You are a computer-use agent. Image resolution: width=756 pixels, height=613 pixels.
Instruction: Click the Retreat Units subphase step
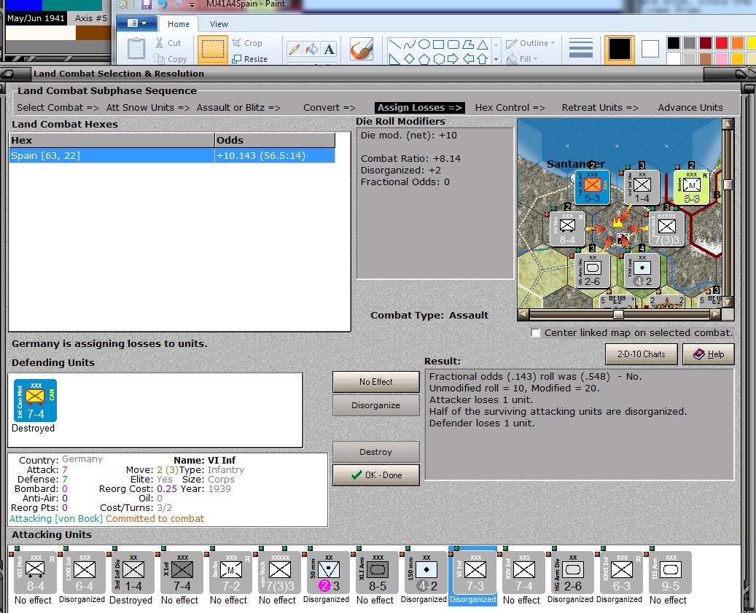pos(600,107)
